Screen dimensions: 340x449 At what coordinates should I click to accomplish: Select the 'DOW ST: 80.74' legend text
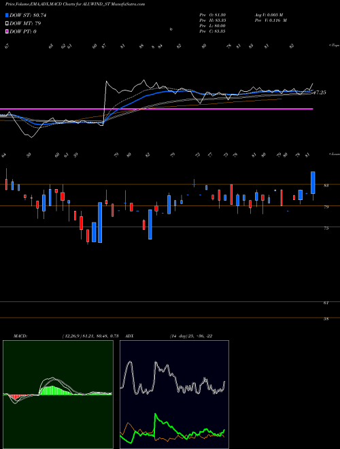pyautogui.click(x=28, y=15)
